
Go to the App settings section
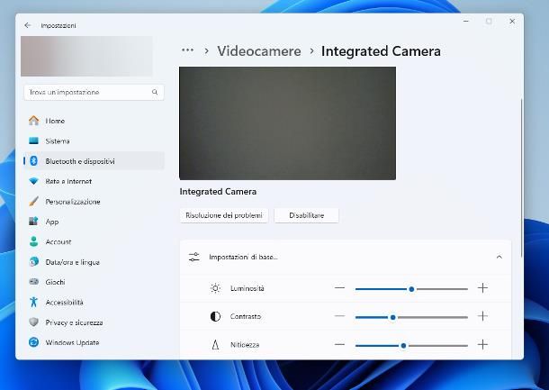(x=52, y=222)
